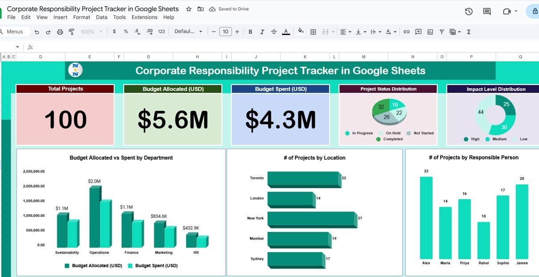Click the increase font size plus button
The width and height of the screenshot is (539, 277).
pos(237,32)
